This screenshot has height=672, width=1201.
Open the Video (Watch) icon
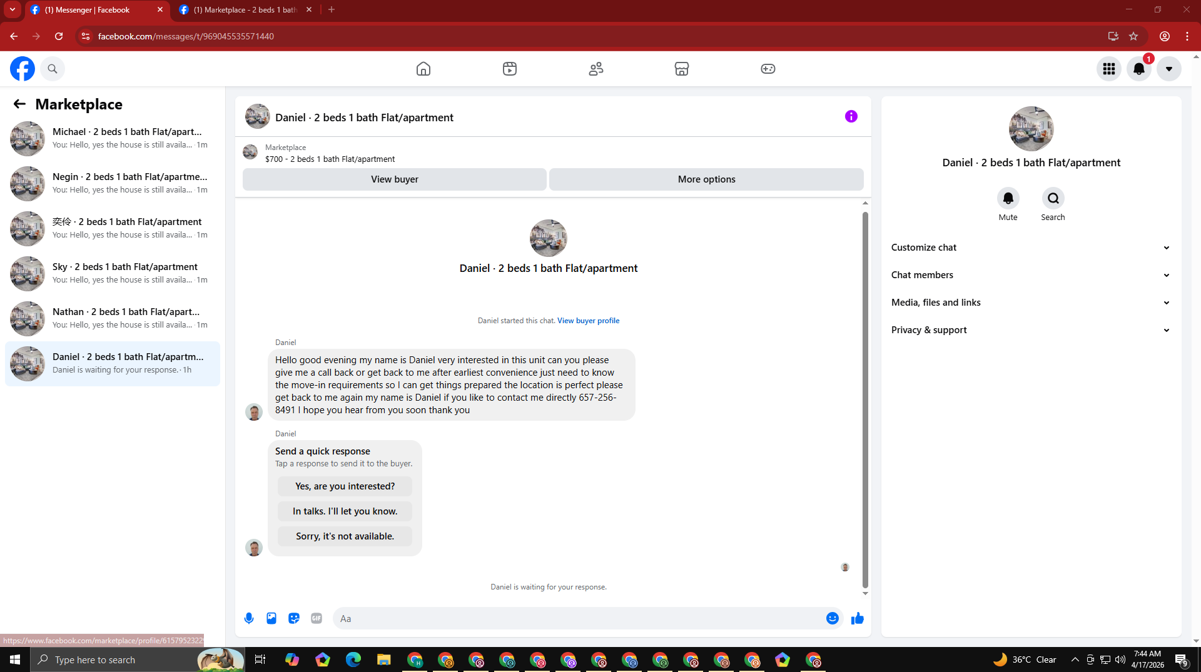tap(510, 69)
